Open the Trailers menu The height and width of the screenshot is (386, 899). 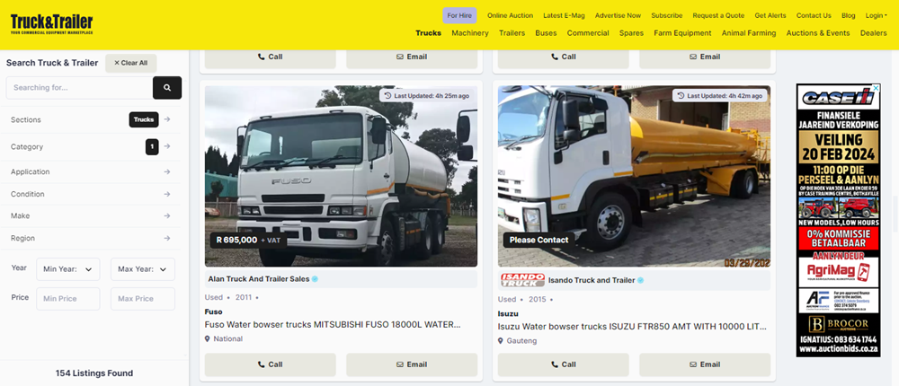pos(512,32)
